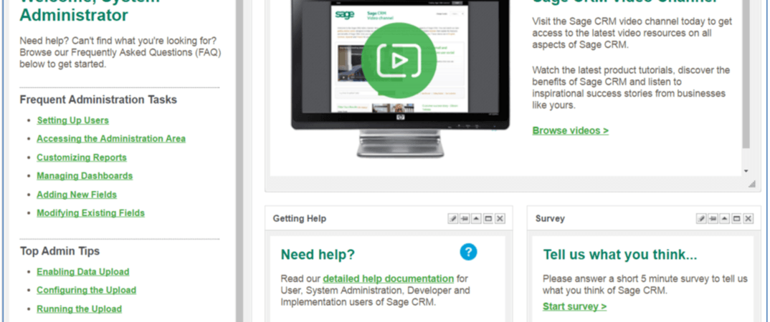The height and width of the screenshot is (322, 770).
Task: Click the monitor video thumbnail image
Action: pyautogui.click(x=401, y=79)
